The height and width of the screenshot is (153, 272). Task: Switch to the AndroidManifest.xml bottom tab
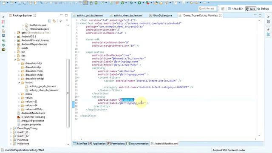tap(164, 144)
